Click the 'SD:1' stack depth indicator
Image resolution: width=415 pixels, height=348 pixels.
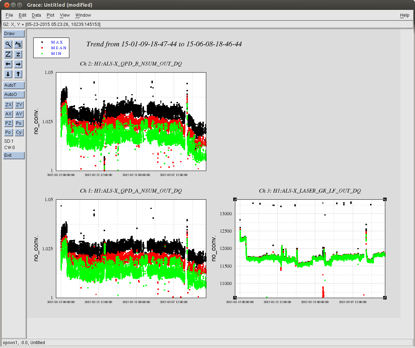click(x=9, y=141)
